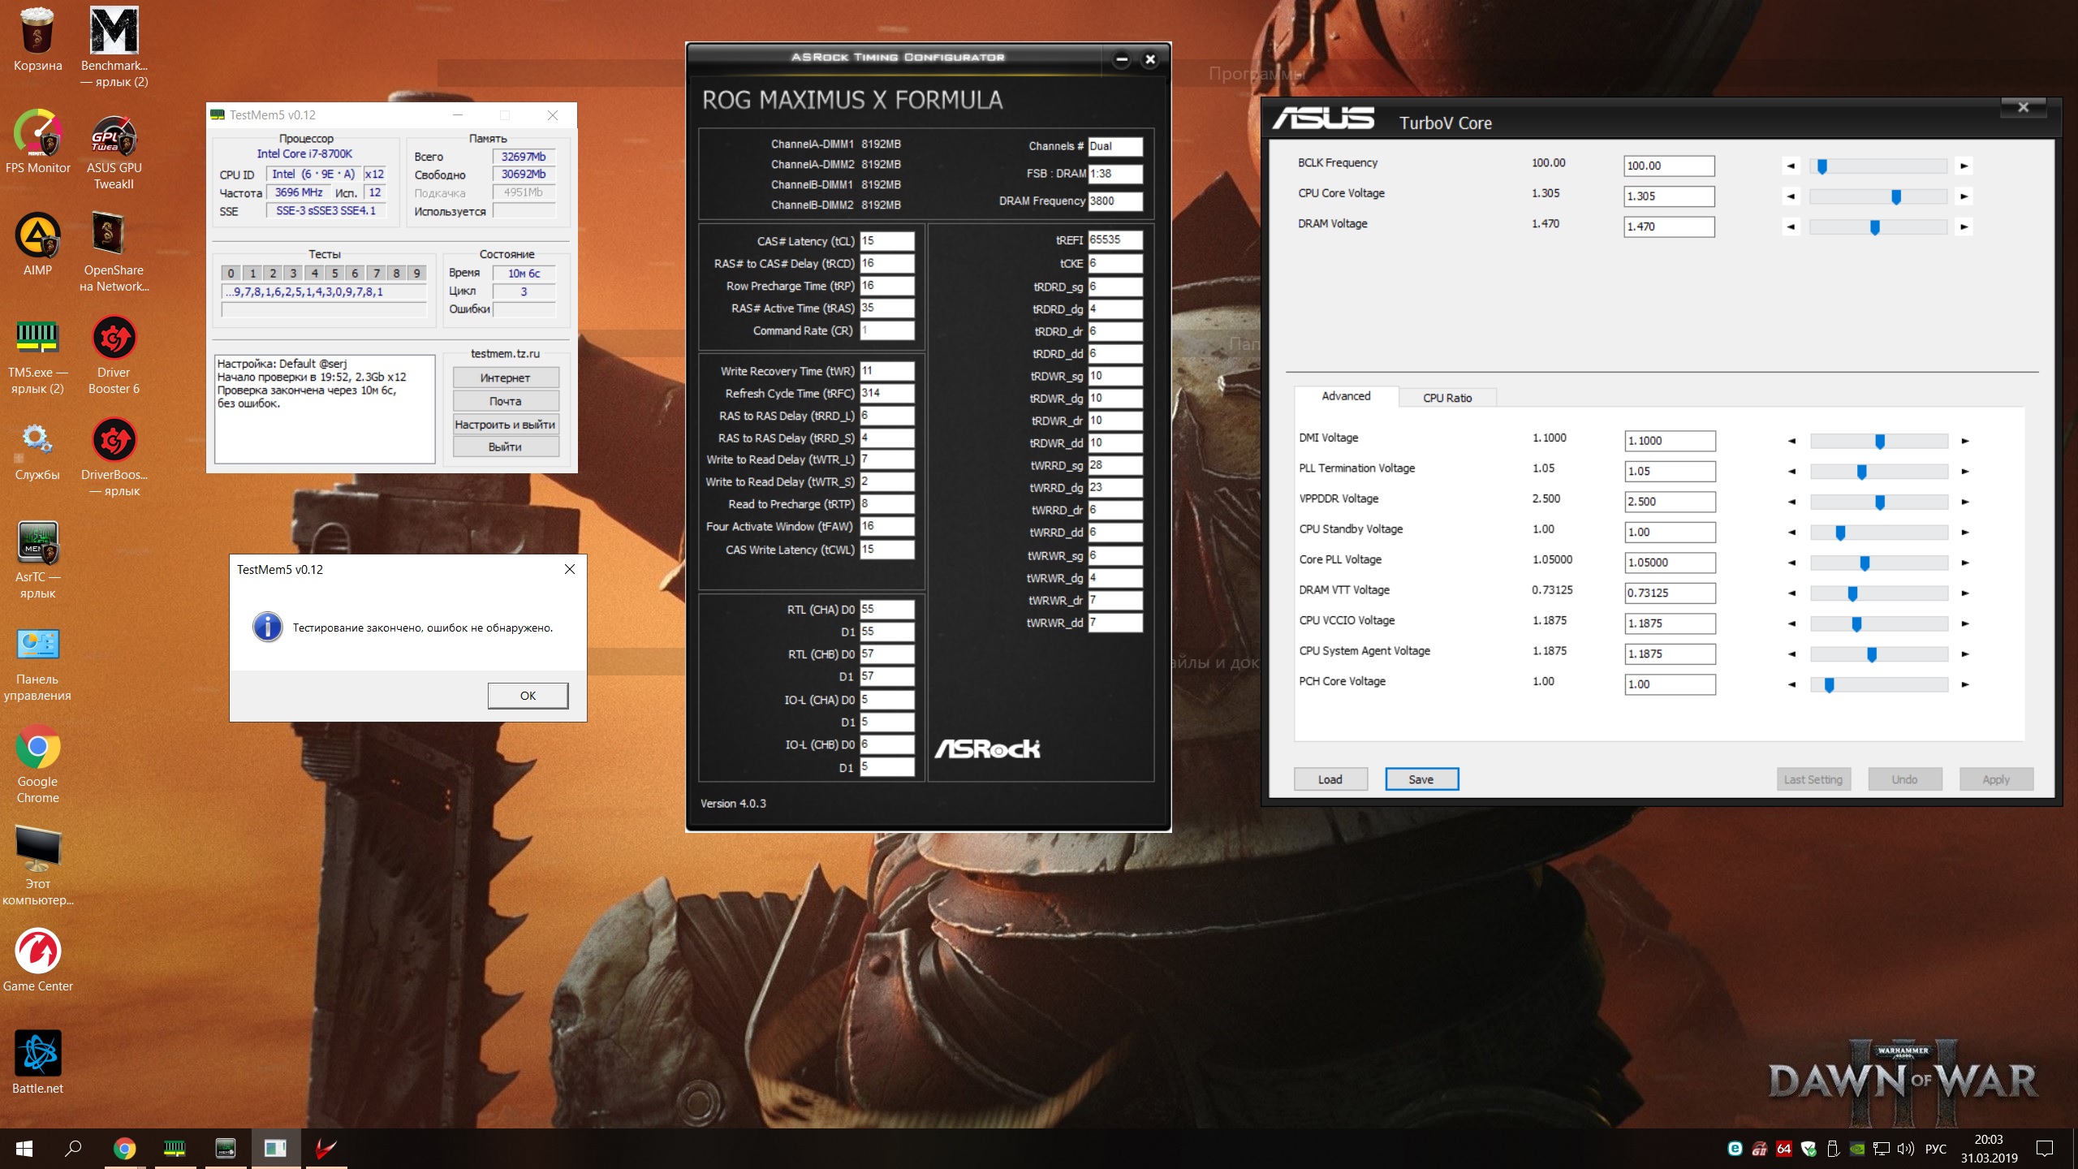Click the CPU Core Voltage slider handle
This screenshot has height=1169, width=2078.
[x=1895, y=196]
